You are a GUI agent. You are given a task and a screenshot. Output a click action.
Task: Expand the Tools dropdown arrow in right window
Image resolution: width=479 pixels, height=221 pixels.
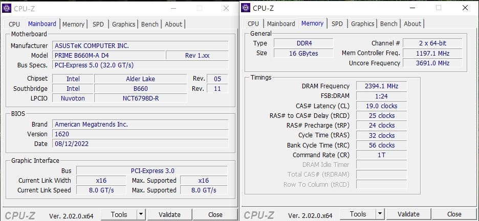tap(380, 214)
